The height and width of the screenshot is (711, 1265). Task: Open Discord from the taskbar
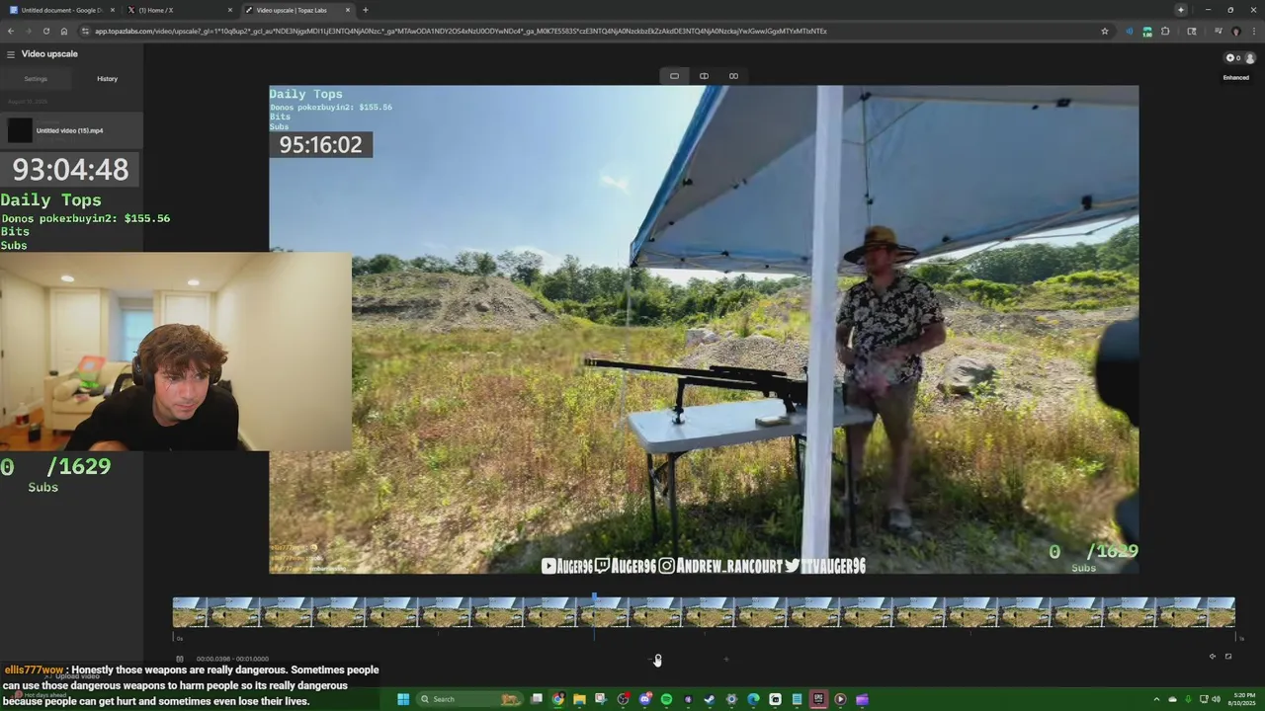645,699
